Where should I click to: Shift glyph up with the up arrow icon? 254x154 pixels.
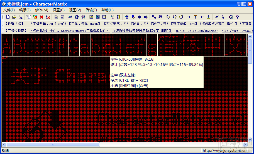127,17
